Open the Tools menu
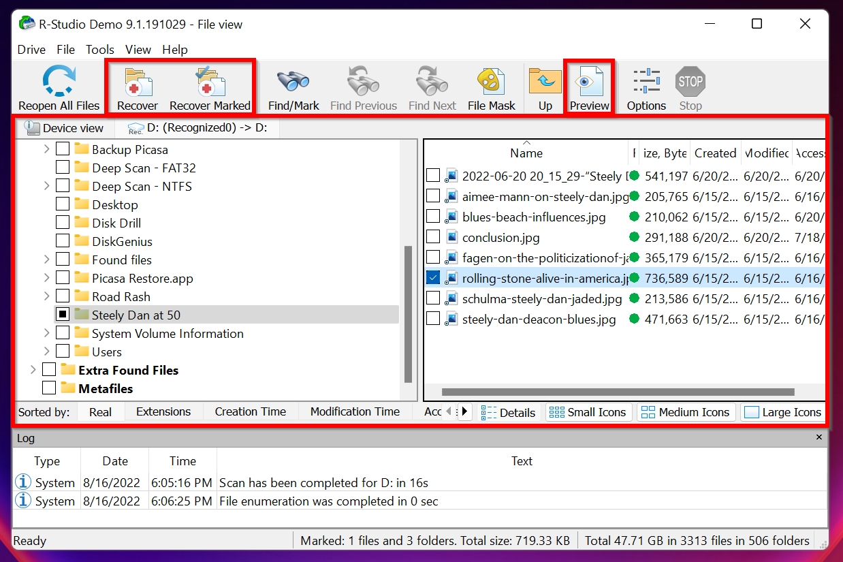843x562 pixels. [x=100, y=50]
